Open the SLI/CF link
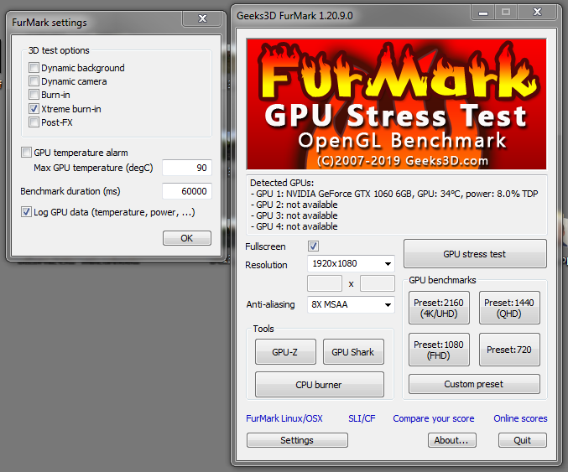 tap(362, 418)
